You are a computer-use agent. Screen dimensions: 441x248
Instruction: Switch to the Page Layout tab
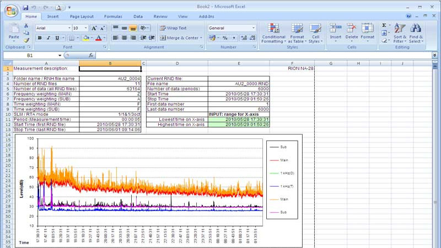point(82,17)
